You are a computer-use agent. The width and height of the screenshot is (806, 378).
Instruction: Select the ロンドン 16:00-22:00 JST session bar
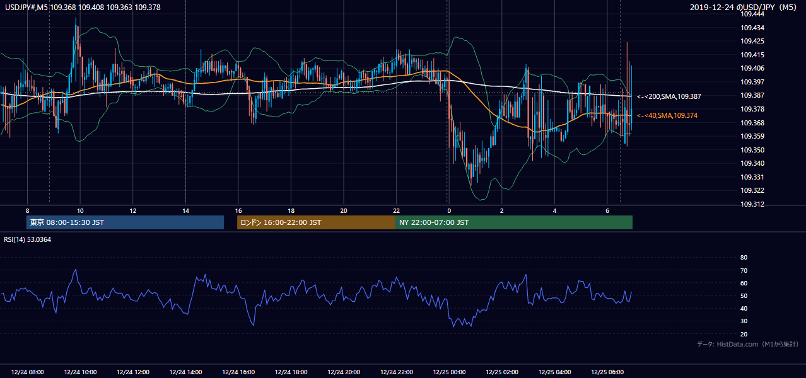click(316, 222)
